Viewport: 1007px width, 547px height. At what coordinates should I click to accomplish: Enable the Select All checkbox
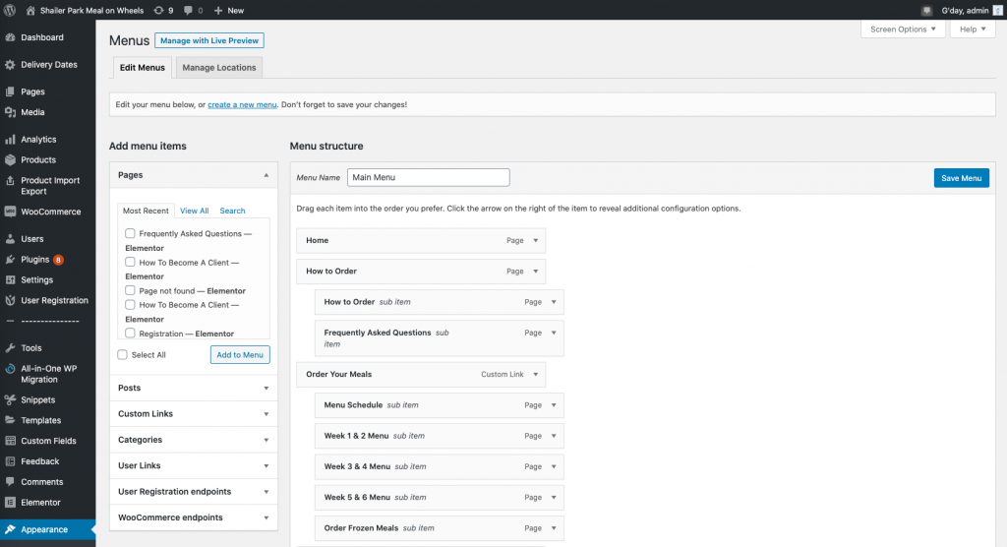pos(123,355)
